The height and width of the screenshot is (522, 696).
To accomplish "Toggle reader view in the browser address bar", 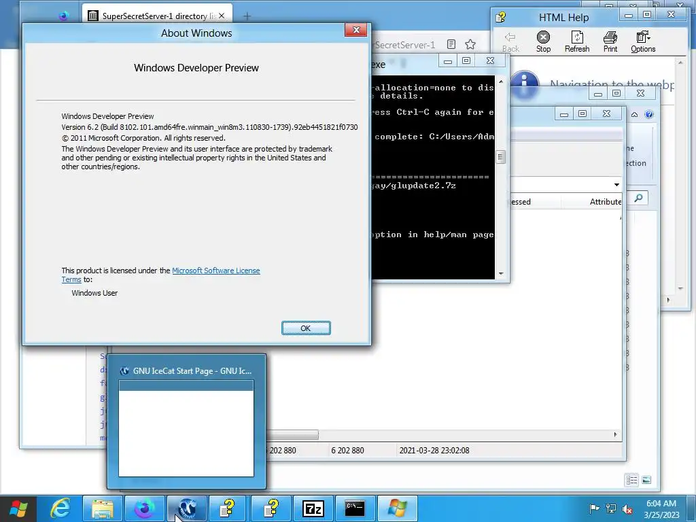I will [451, 44].
